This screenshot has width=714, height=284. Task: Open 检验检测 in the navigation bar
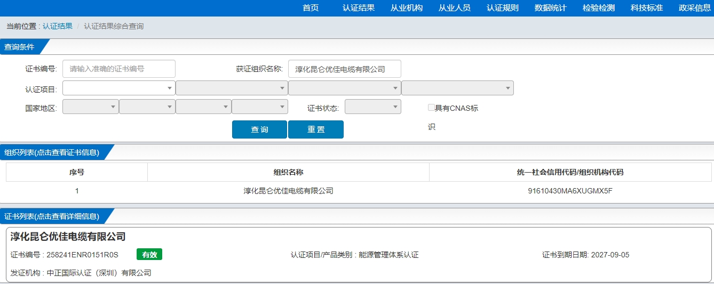(x=599, y=8)
